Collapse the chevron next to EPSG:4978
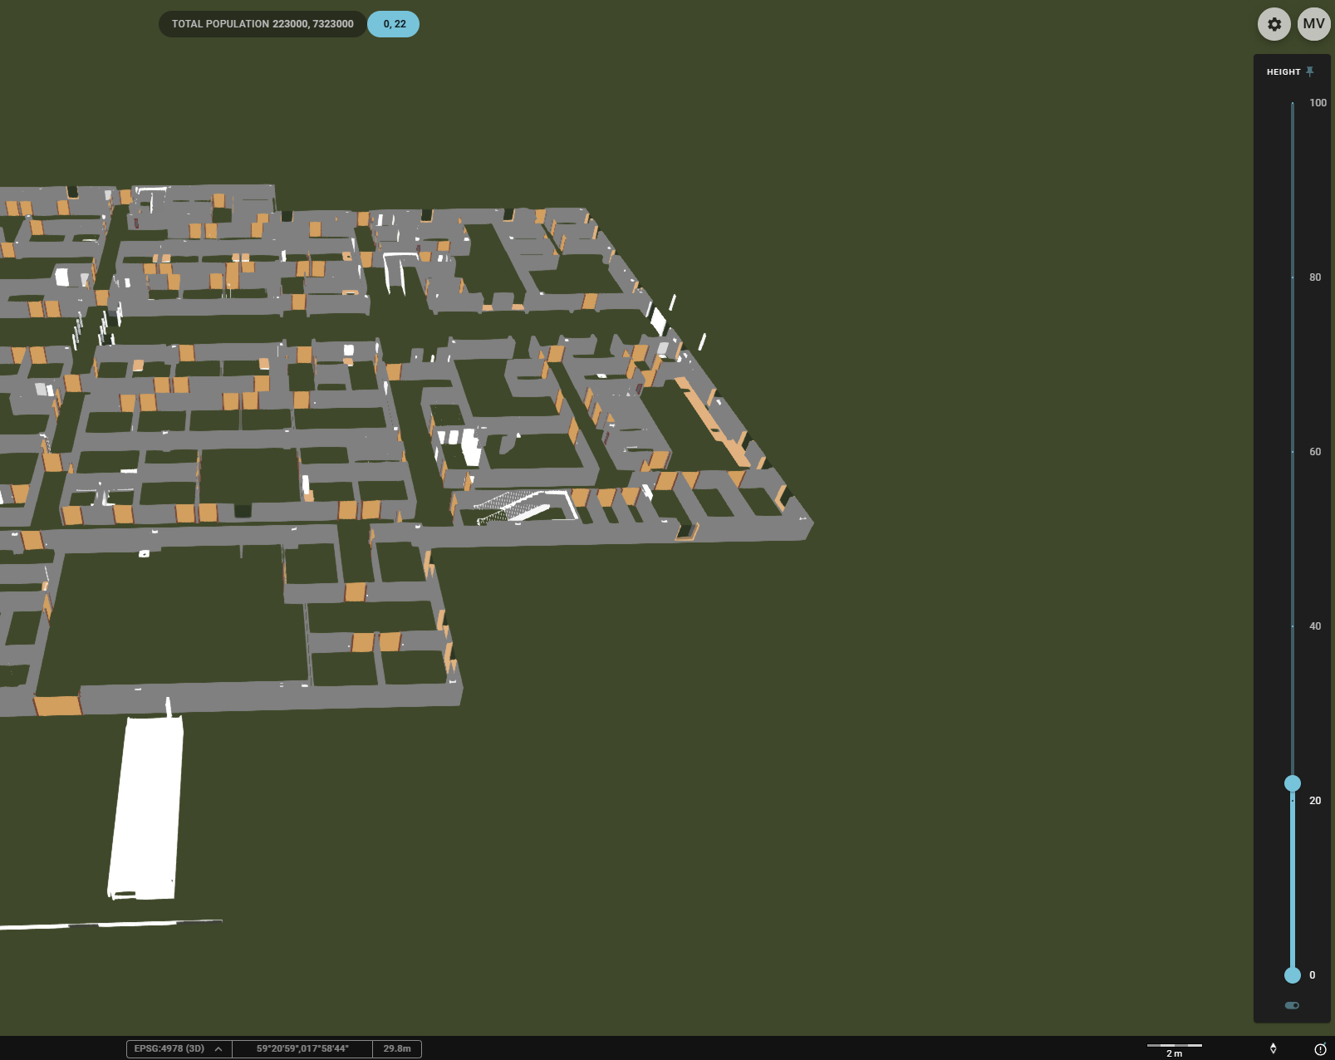The height and width of the screenshot is (1060, 1335). pos(218,1048)
